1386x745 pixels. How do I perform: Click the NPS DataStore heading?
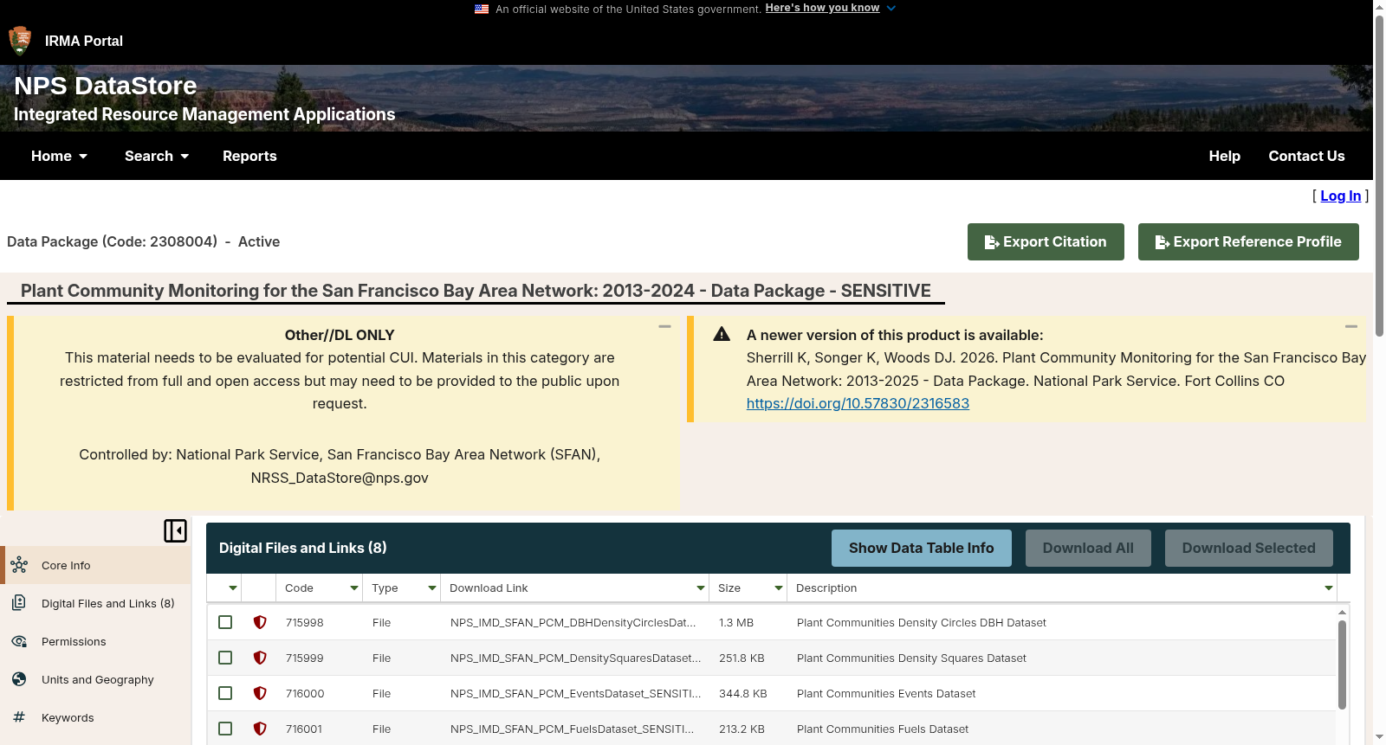pyautogui.click(x=106, y=86)
